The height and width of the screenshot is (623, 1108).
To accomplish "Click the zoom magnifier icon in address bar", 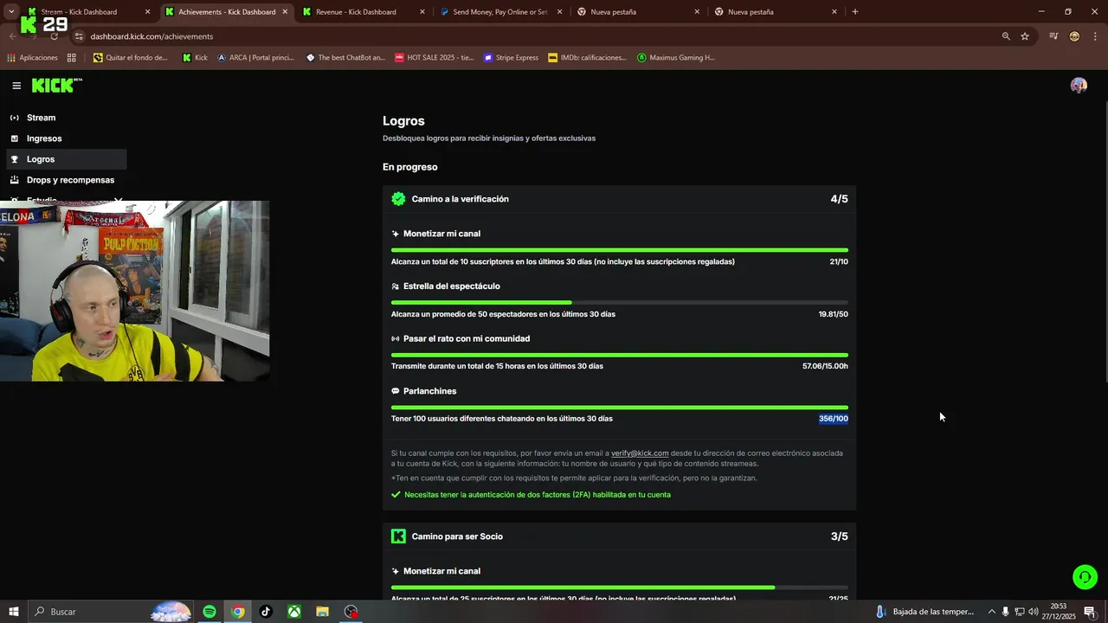I will pyautogui.click(x=1006, y=36).
